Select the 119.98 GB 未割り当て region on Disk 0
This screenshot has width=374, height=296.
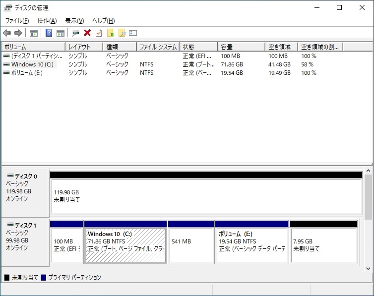207,196
